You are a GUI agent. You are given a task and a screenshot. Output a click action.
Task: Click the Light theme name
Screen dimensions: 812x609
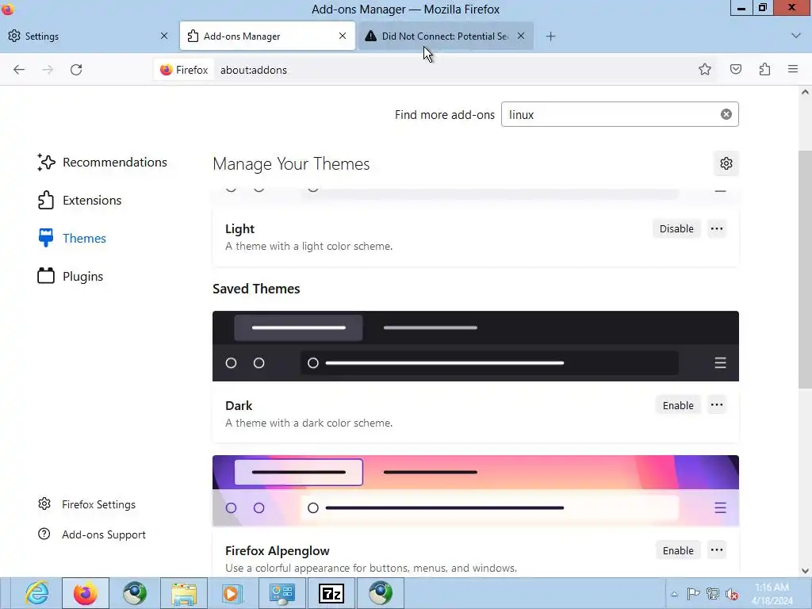239,229
